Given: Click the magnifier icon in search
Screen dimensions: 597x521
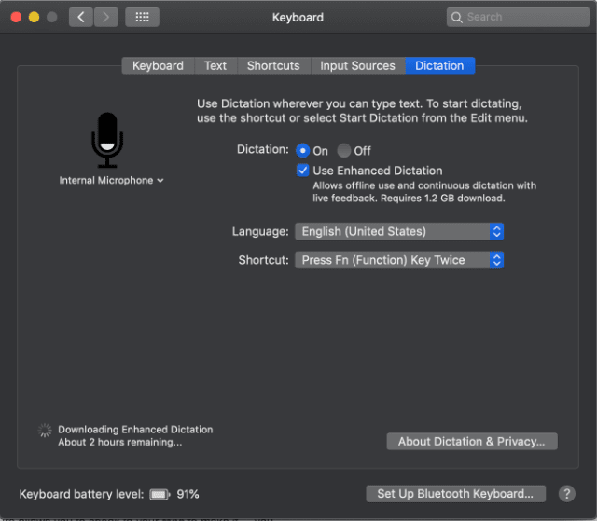Looking at the screenshot, I should (x=457, y=17).
